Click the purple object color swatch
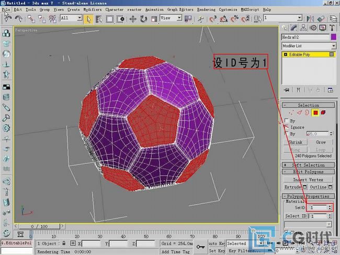340x255 pixels. click(x=334, y=37)
